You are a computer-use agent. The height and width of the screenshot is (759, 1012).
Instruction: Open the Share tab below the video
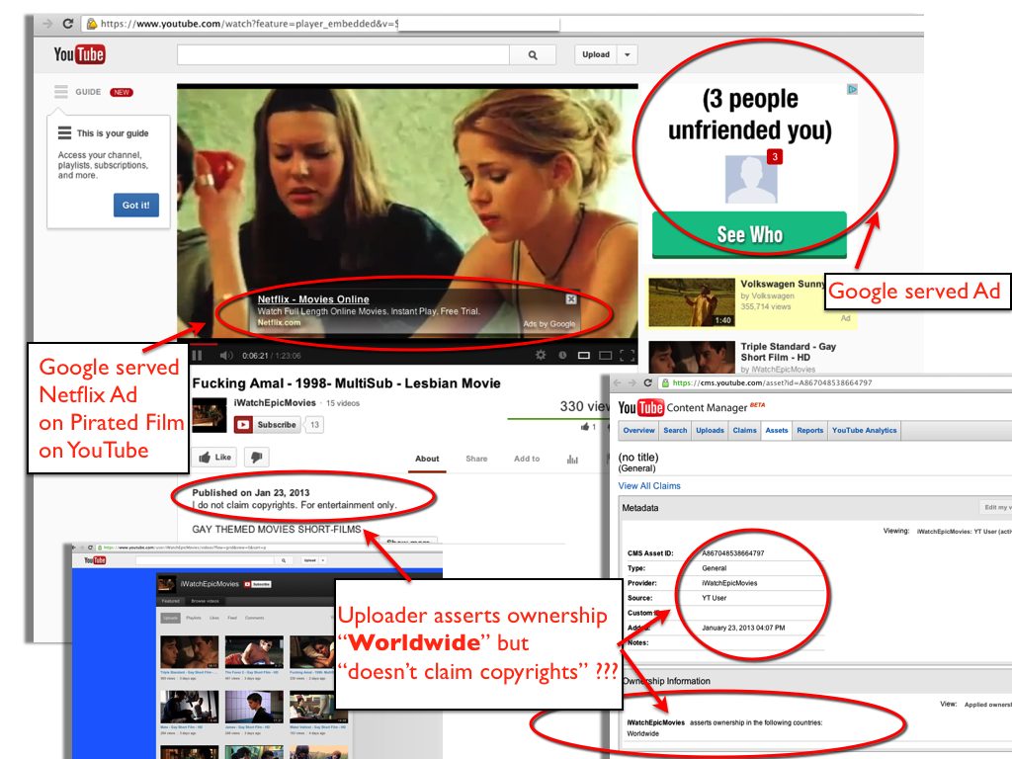476,459
